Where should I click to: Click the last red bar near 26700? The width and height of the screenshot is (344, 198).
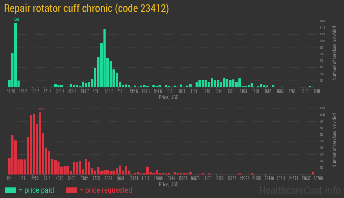click(x=313, y=173)
